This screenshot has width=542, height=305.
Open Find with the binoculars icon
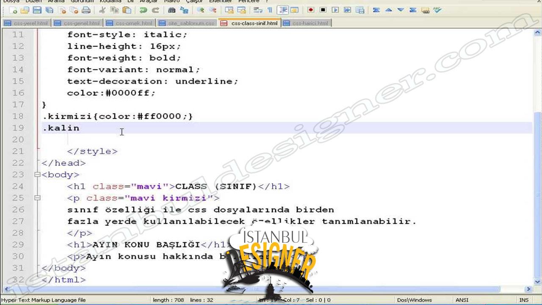(x=171, y=10)
